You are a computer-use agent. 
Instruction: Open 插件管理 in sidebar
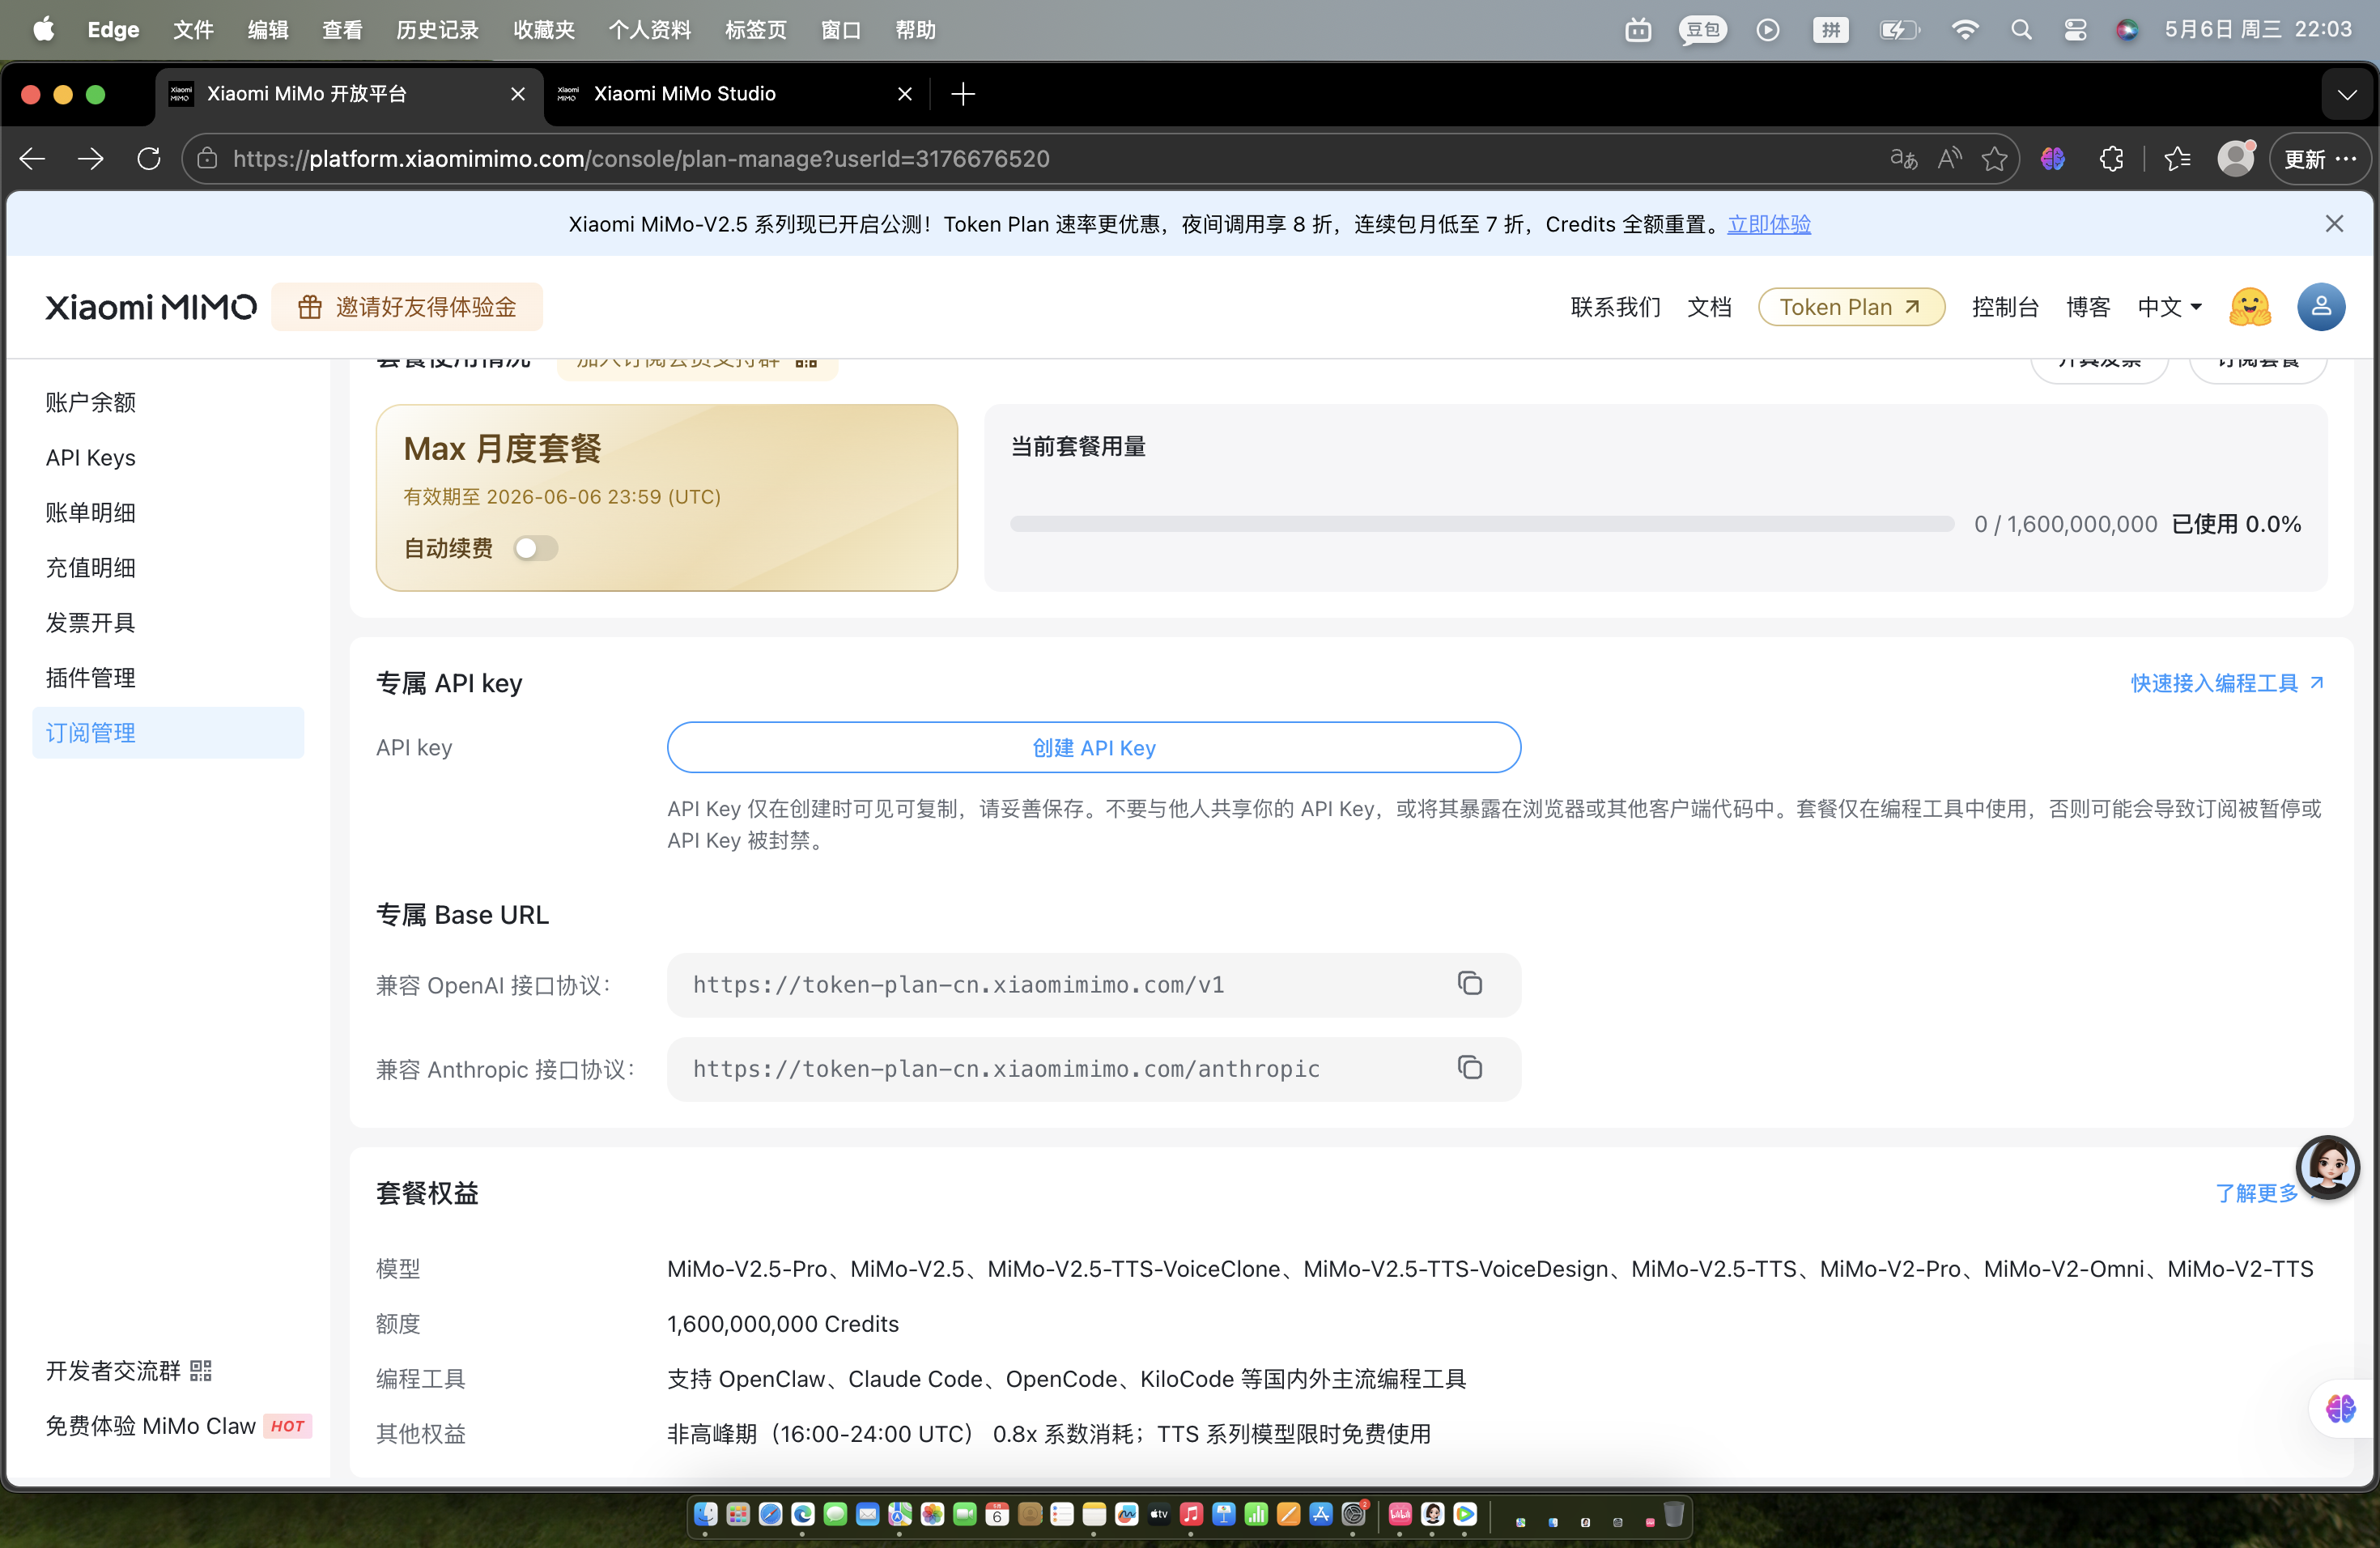point(168,677)
